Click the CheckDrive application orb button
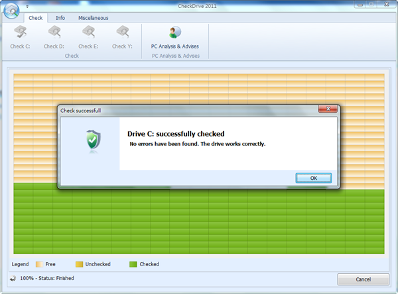Image resolution: width=398 pixels, height=294 pixels. (11, 11)
